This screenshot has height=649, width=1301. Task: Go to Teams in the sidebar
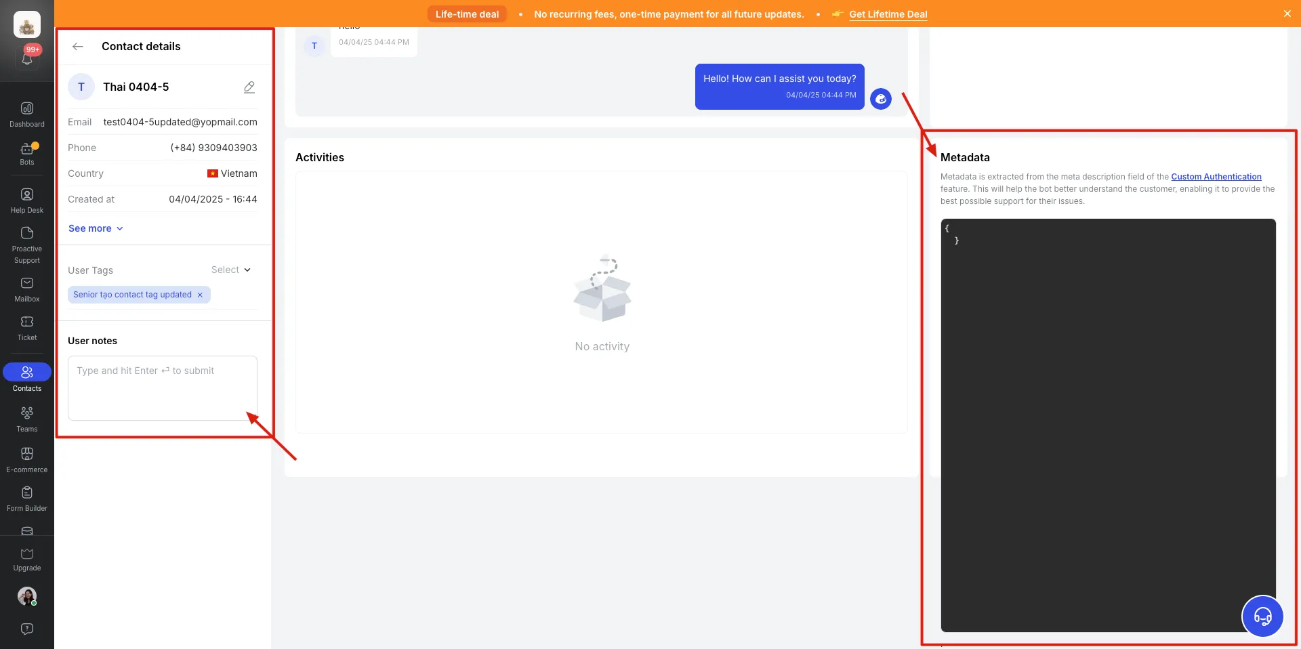27,419
